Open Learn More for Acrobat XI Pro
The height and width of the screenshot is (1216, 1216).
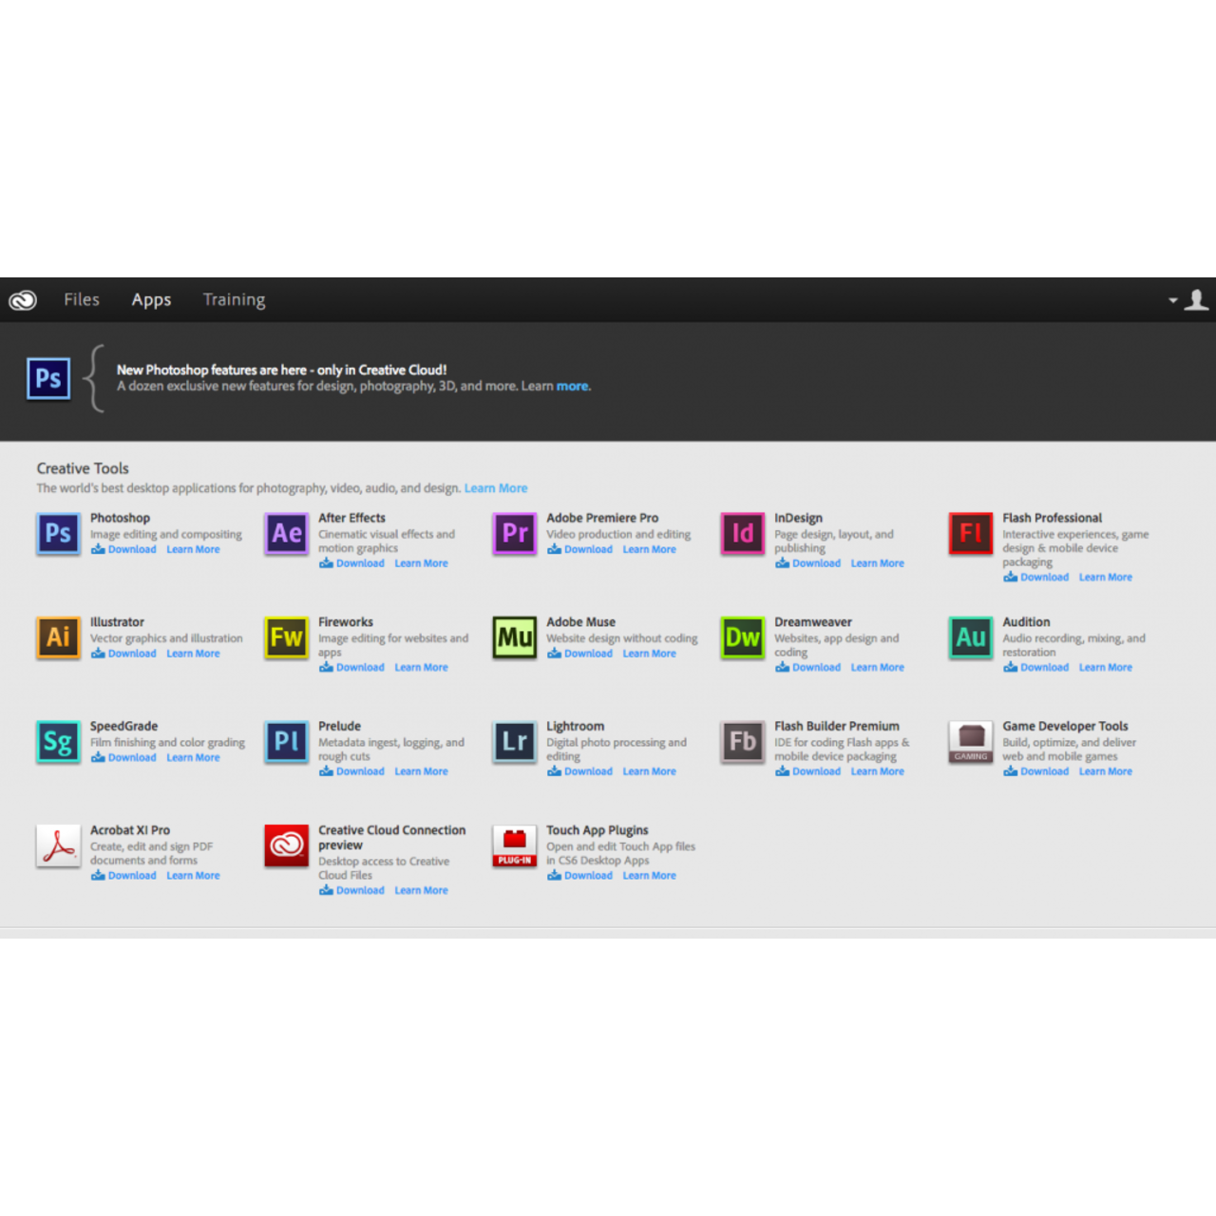point(193,876)
